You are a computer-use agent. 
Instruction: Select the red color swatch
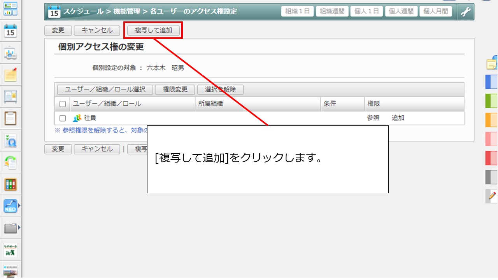click(492, 158)
